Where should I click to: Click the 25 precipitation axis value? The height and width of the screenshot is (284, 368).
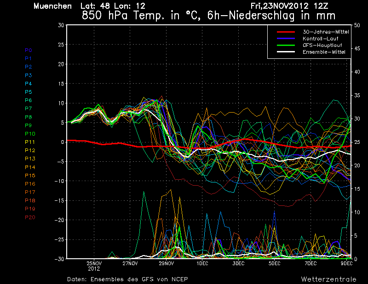click(357, 142)
